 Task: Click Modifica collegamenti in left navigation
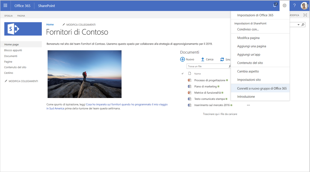23,81
